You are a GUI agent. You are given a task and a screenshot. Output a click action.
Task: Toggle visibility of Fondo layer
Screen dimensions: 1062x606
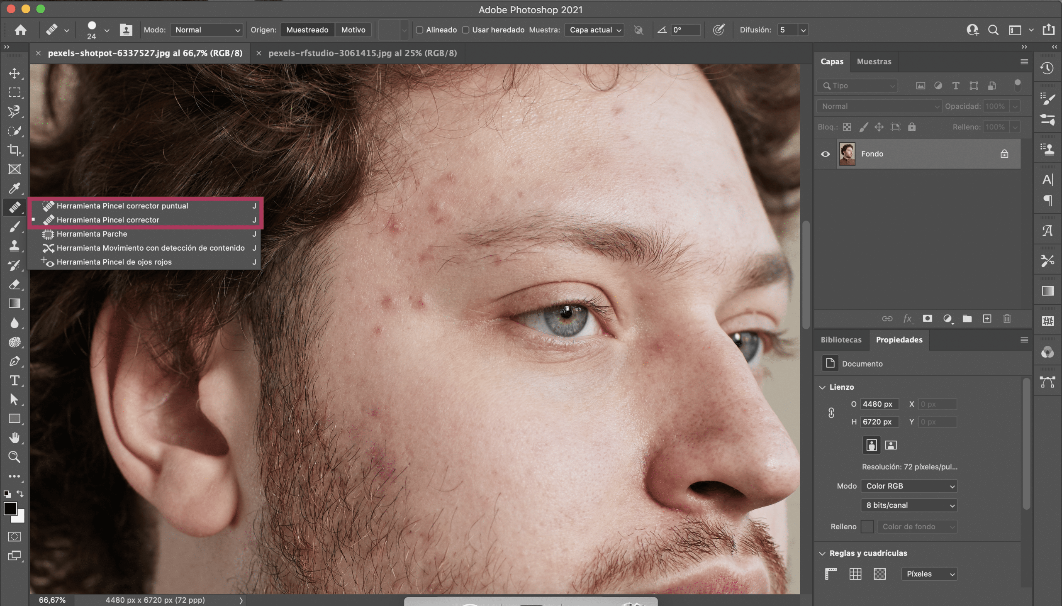[825, 153]
